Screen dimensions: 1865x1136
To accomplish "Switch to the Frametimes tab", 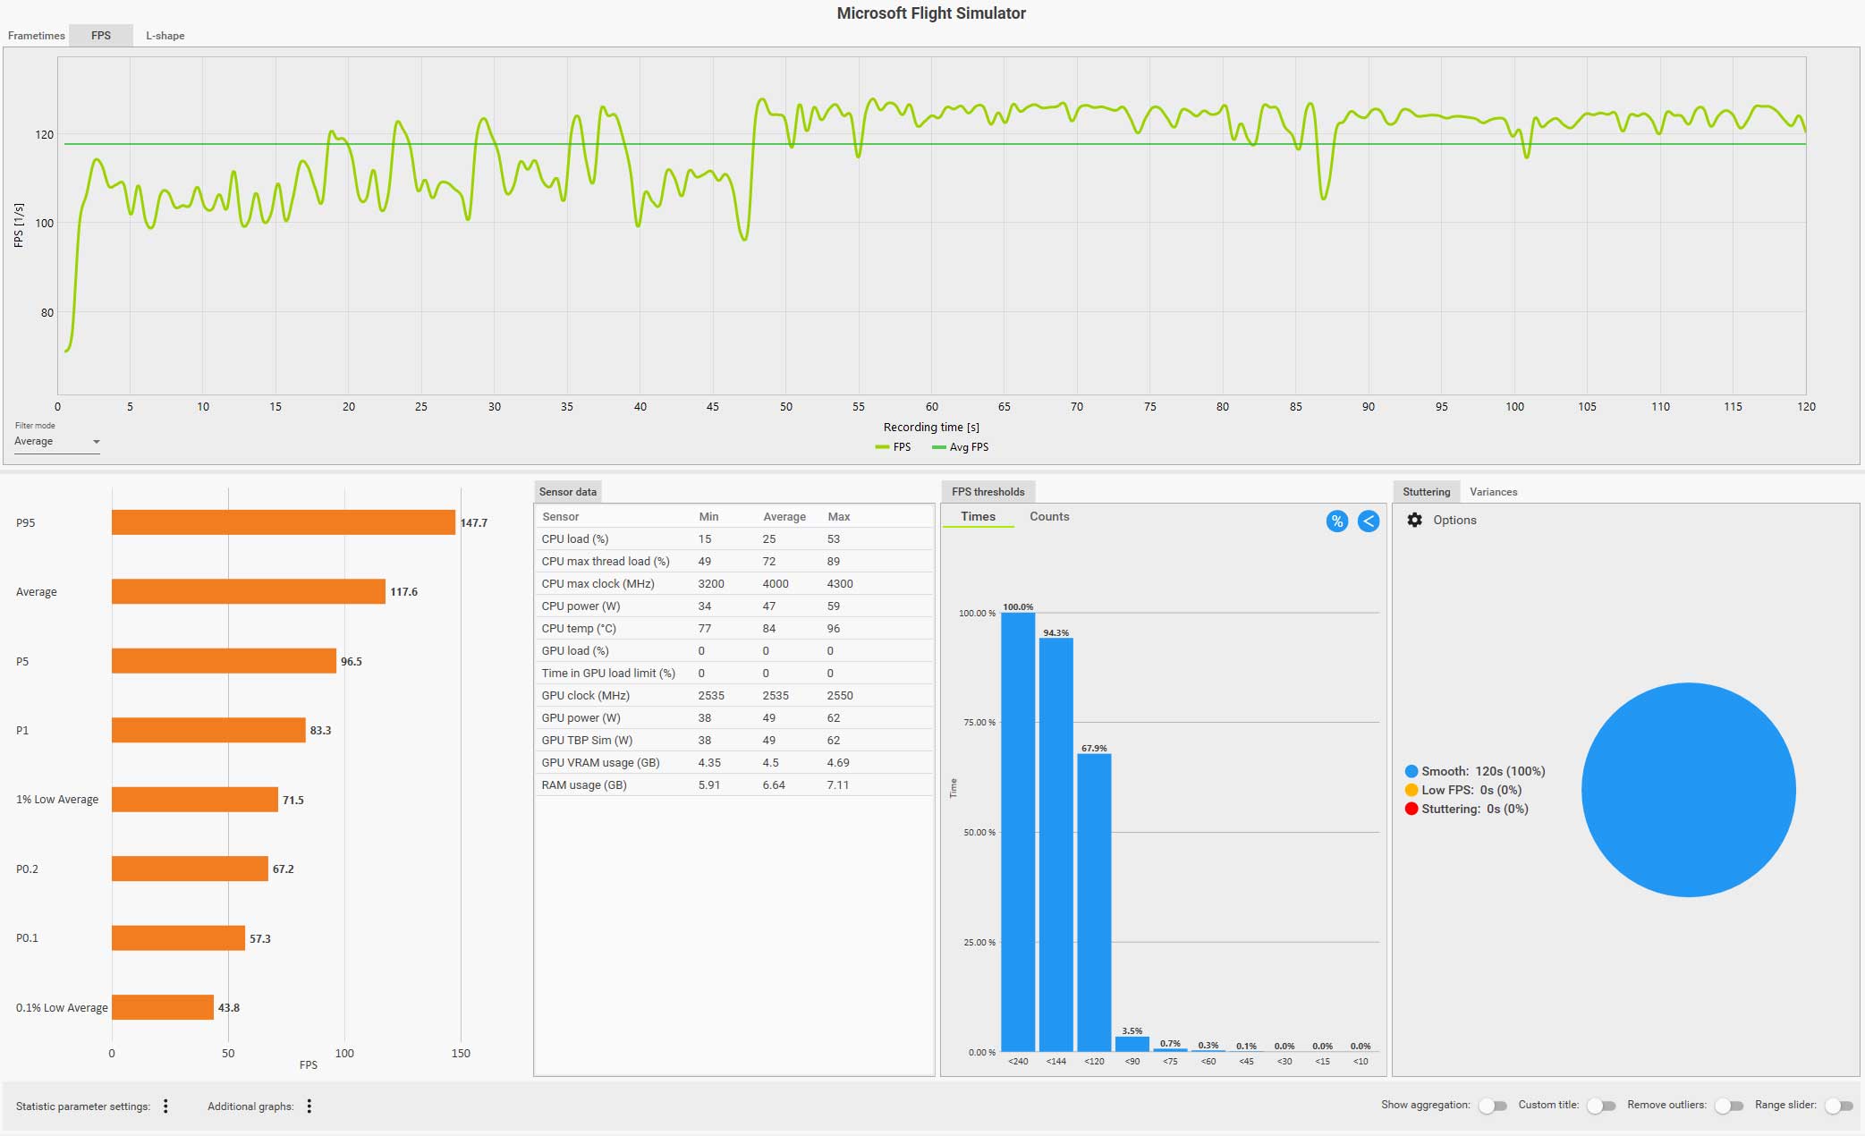I will point(37,36).
